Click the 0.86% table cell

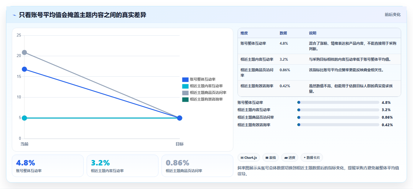pos(285,70)
